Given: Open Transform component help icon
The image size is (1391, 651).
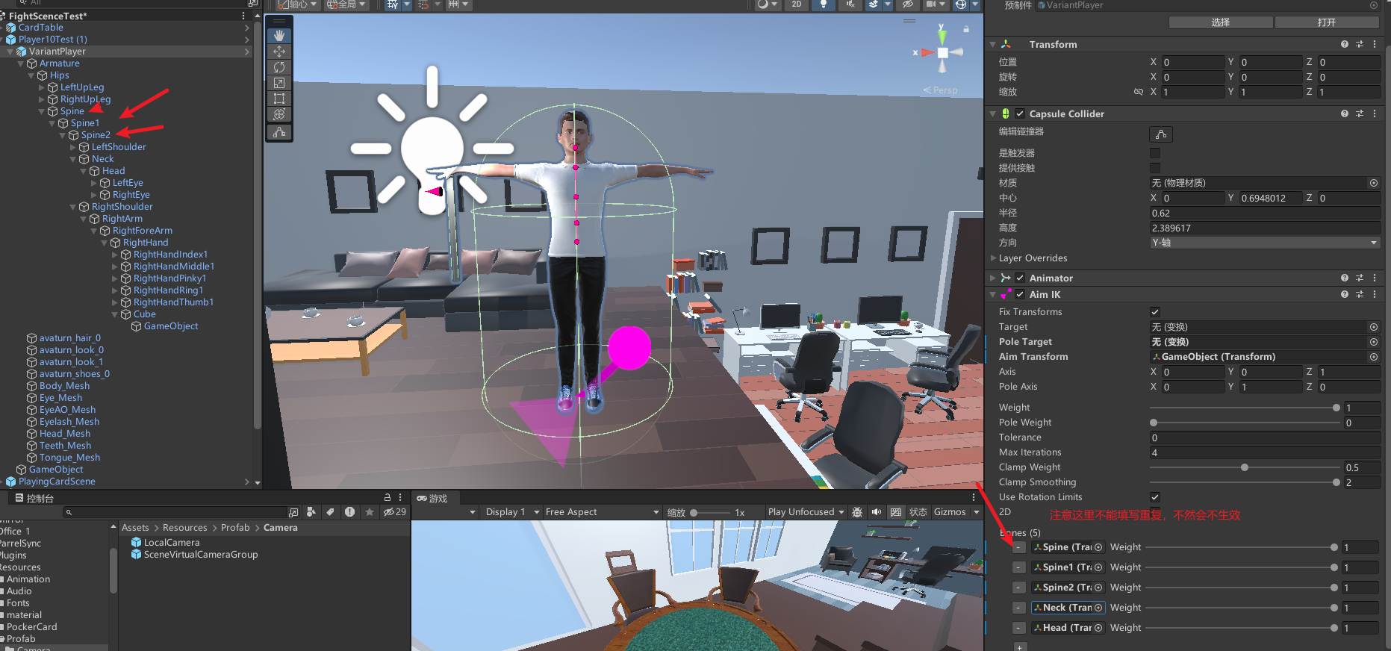Looking at the screenshot, I should [1345, 44].
